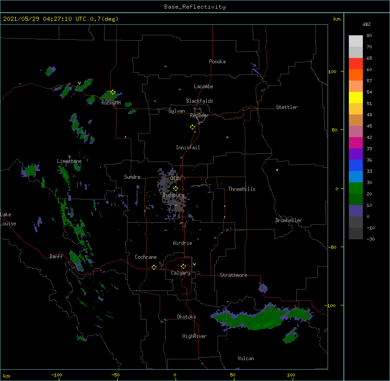Viewport: 390px width, 381px height.
Task: Click the yellow diamond marker between Olds and Didsbury
Action: pos(176,189)
